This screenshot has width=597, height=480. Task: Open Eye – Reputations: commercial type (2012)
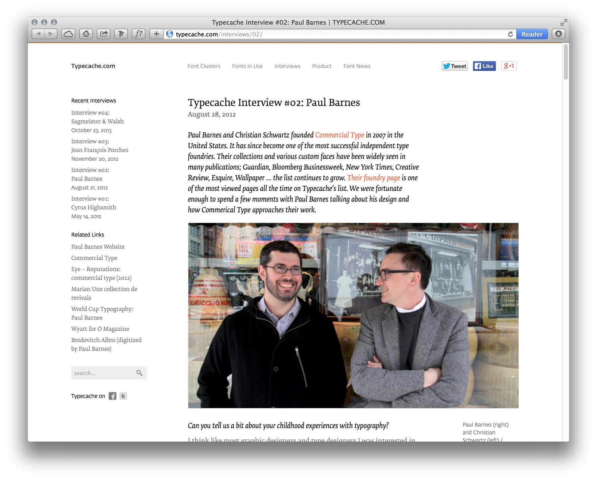point(101,273)
